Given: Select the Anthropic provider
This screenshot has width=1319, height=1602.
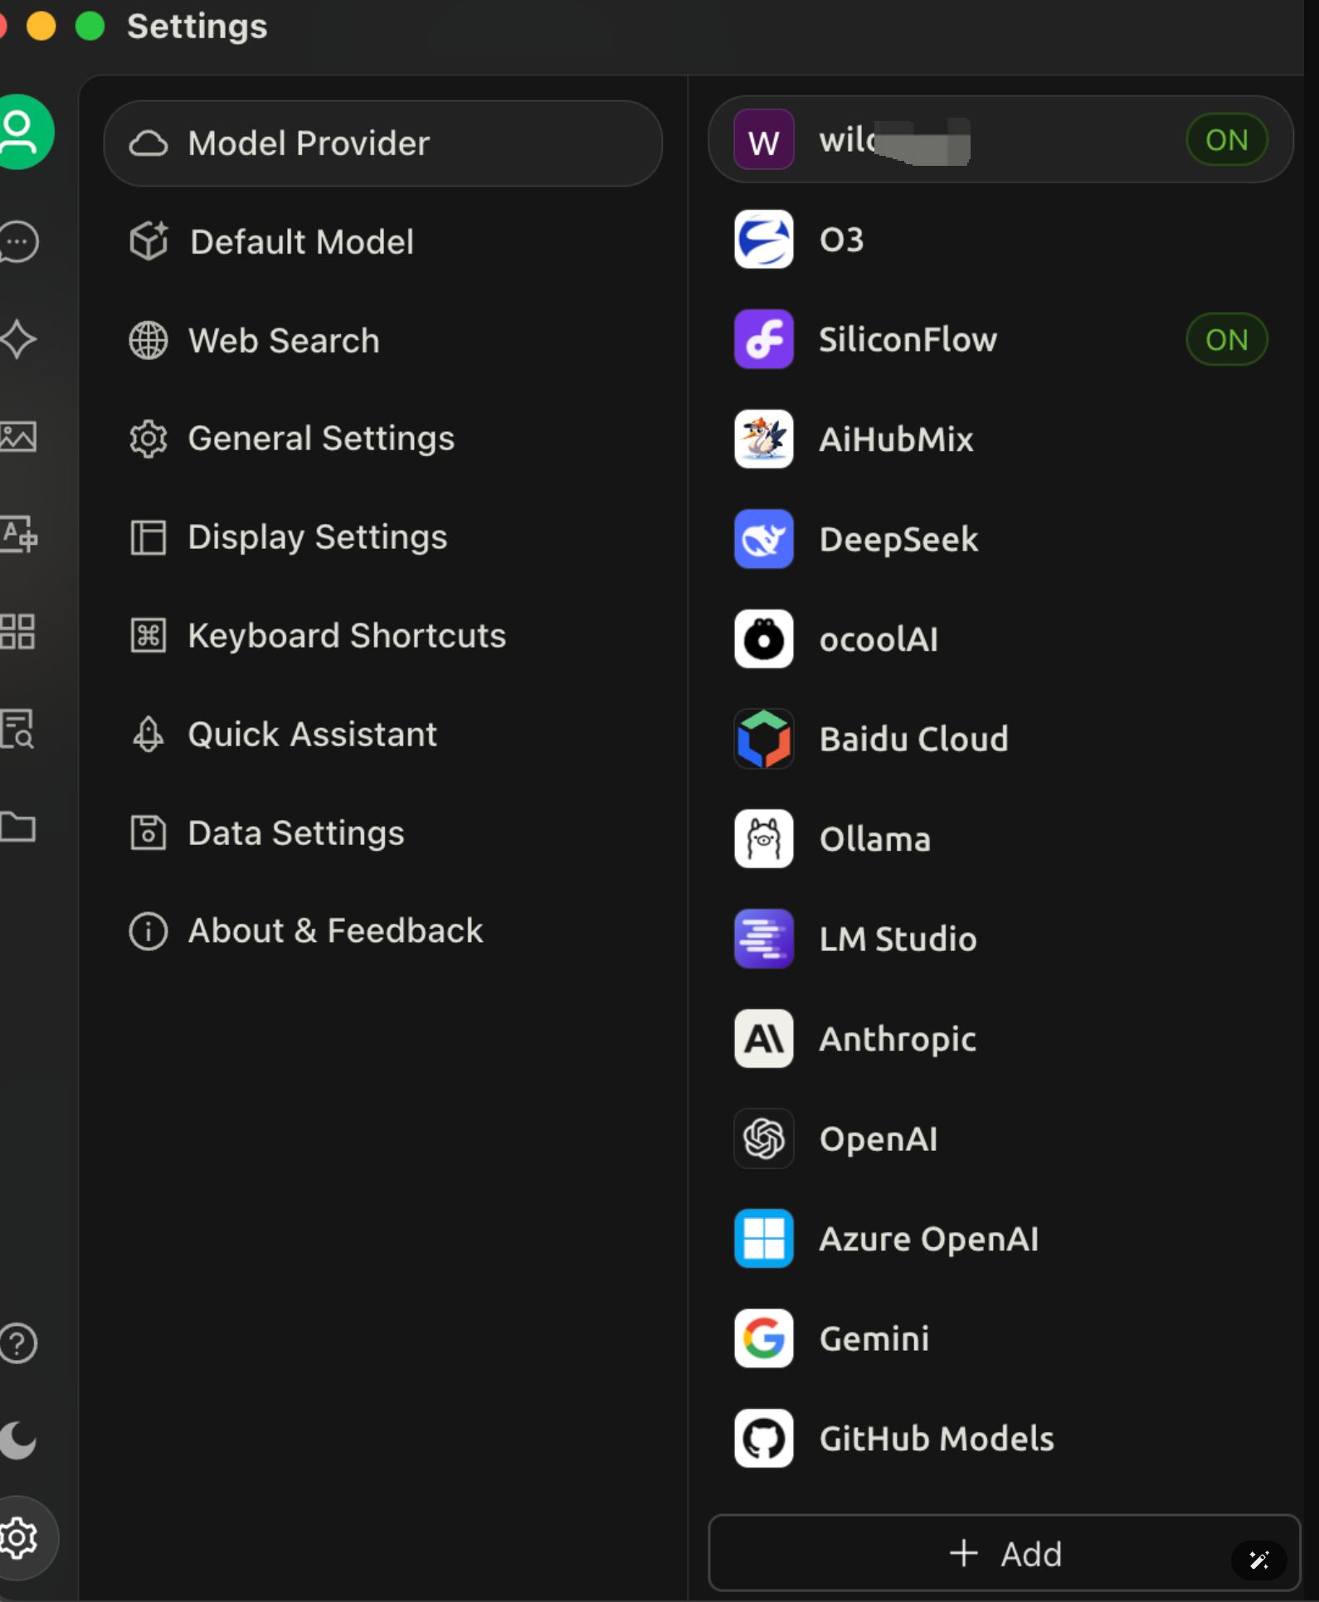Looking at the screenshot, I should coord(897,1039).
